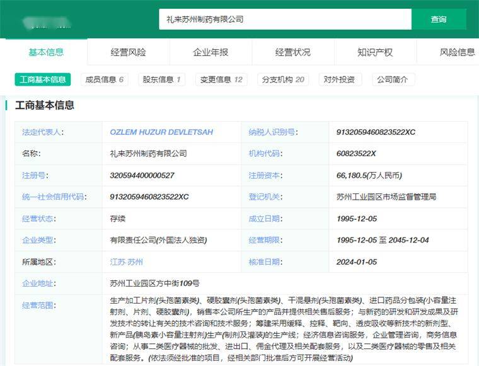
Task: Show 股东信息 section
Action: (161, 79)
